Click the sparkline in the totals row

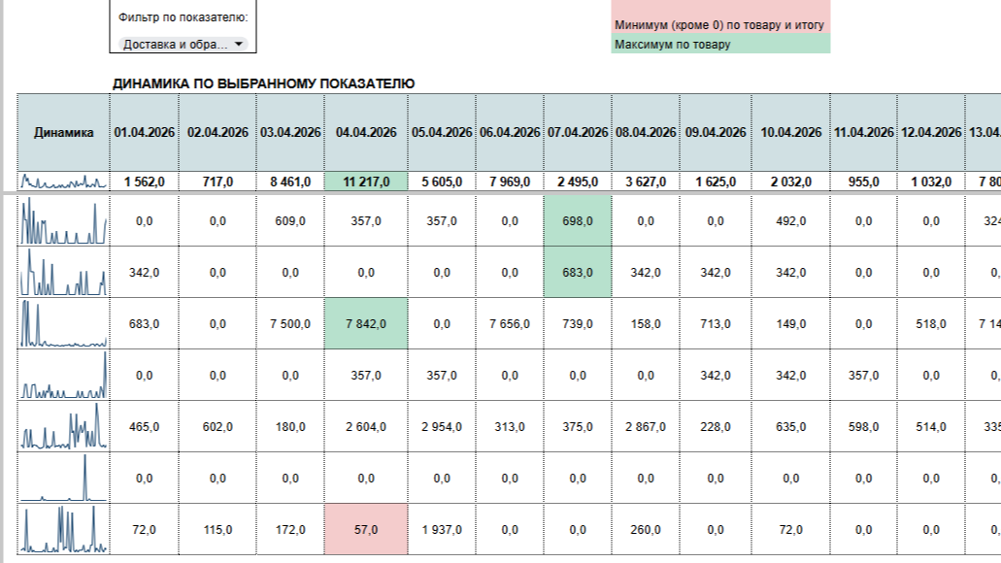pos(63,182)
